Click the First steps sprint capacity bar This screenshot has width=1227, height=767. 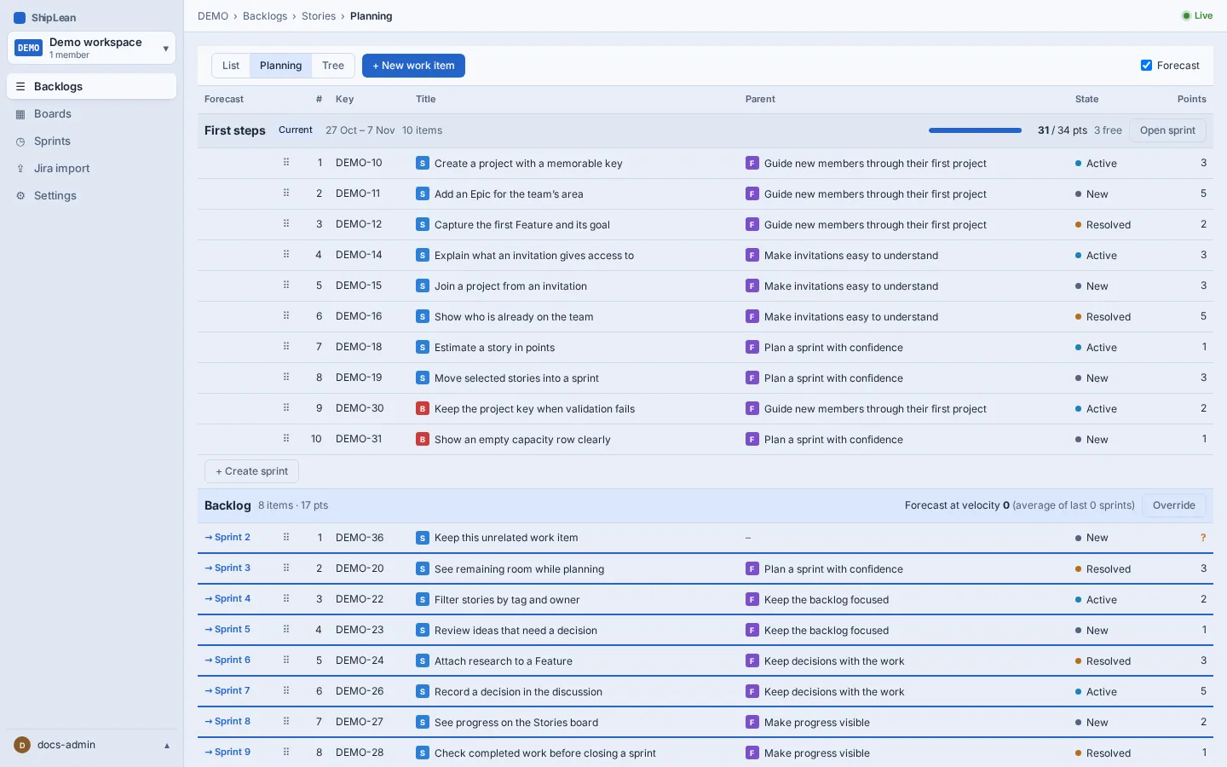975,130
